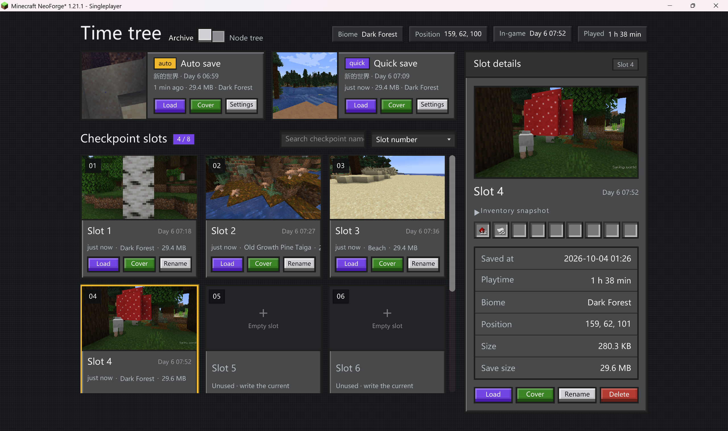The width and height of the screenshot is (728, 431).
Task: Open the Slot number sort dropdown
Action: (413, 139)
